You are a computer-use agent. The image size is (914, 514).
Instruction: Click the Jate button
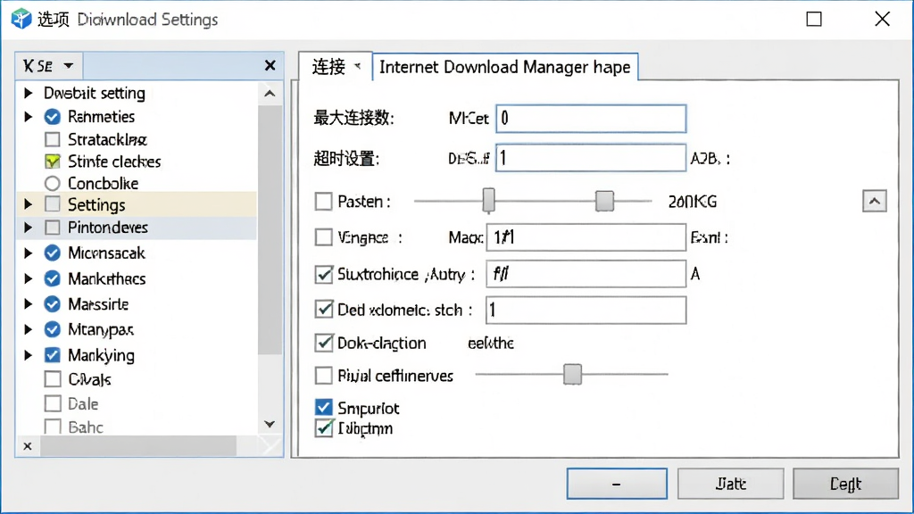point(730,484)
